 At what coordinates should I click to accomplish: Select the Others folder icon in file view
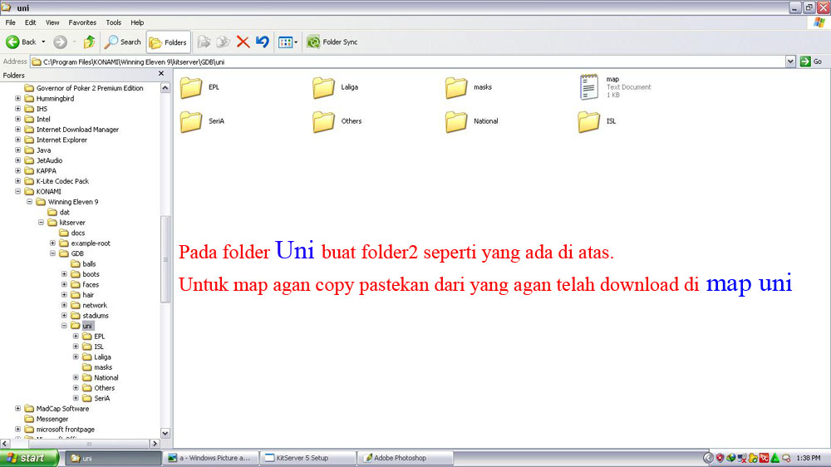click(323, 121)
